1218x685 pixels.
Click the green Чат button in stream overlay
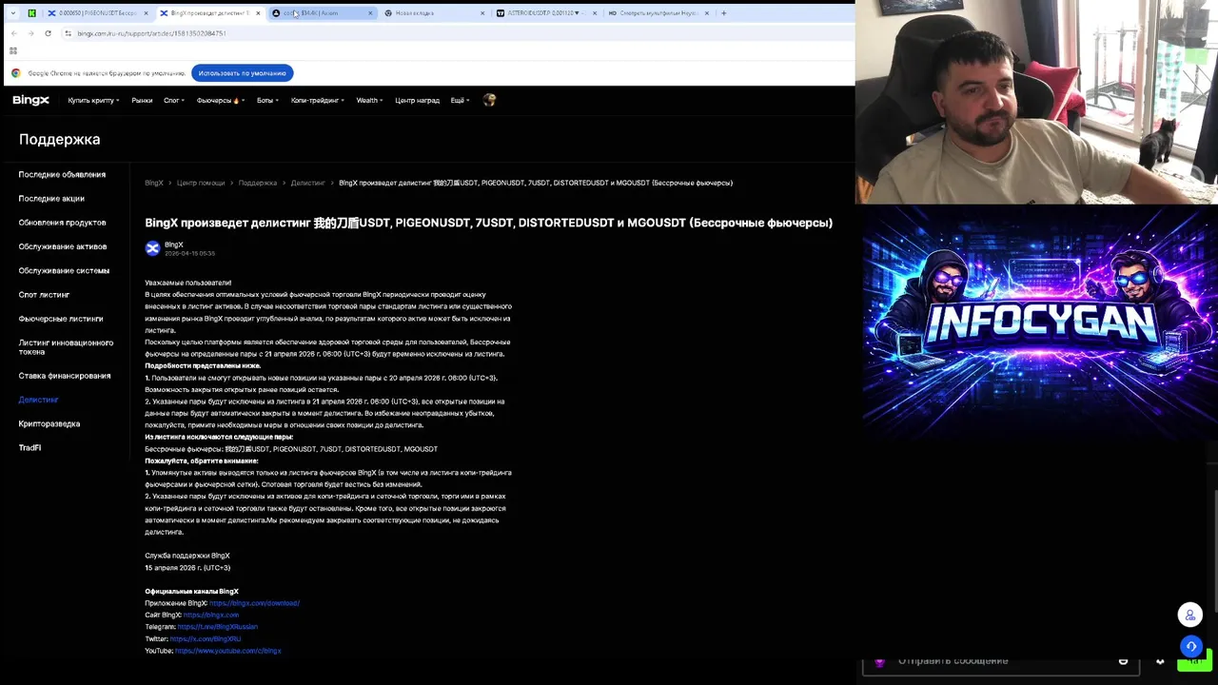coord(1194,661)
